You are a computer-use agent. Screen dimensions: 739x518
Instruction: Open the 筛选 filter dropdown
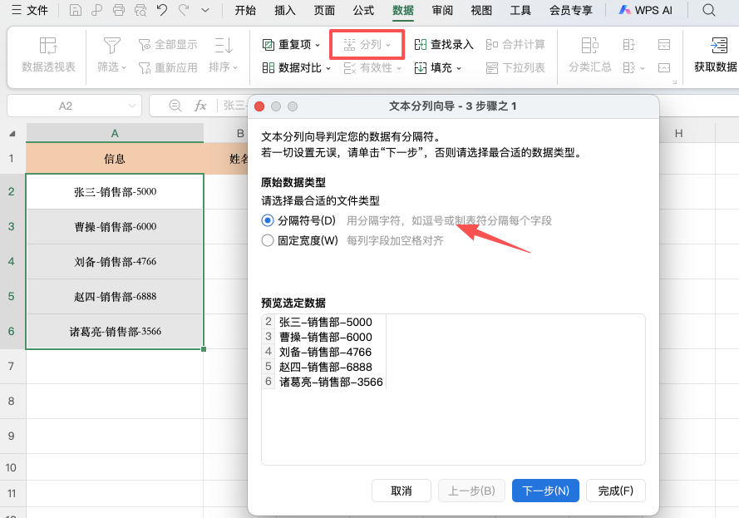[111, 55]
